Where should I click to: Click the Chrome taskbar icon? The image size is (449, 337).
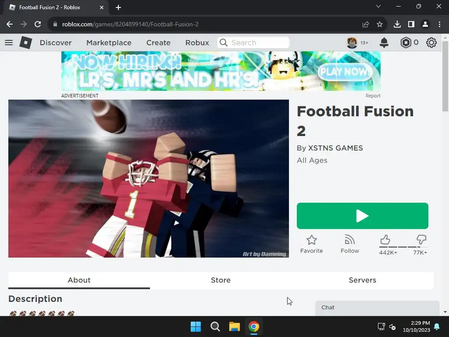(254, 326)
